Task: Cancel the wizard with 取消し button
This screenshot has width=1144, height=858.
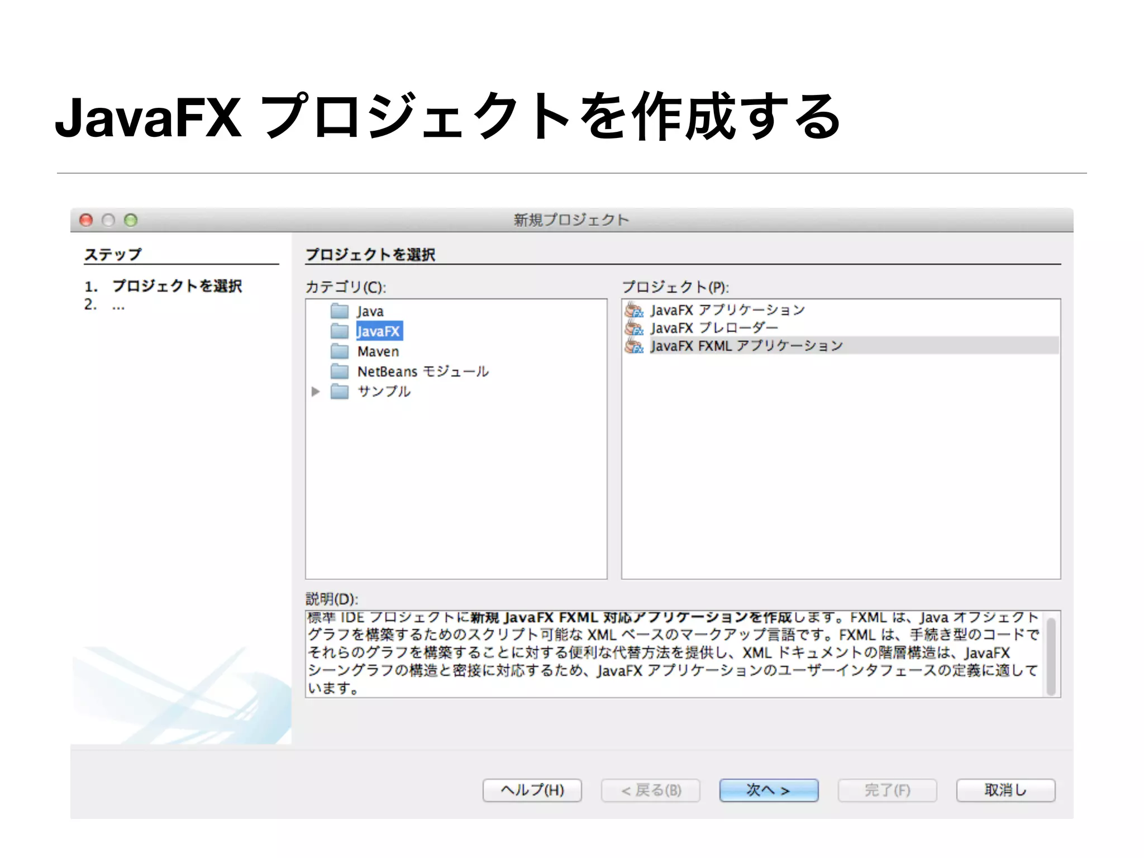Action: point(1005,790)
